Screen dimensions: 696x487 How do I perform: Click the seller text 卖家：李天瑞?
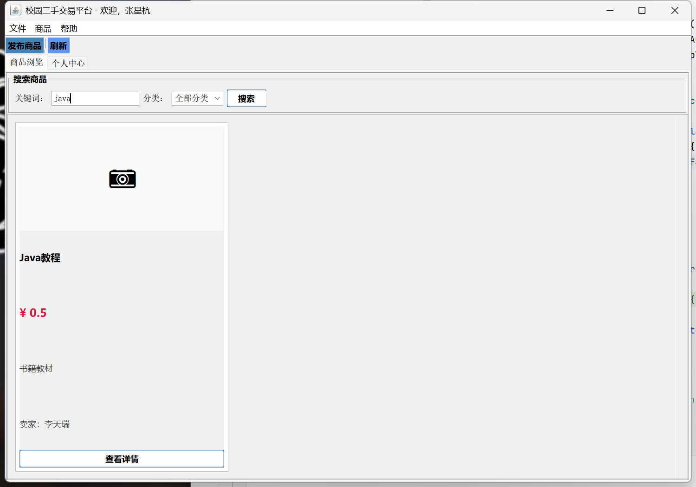point(45,424)
